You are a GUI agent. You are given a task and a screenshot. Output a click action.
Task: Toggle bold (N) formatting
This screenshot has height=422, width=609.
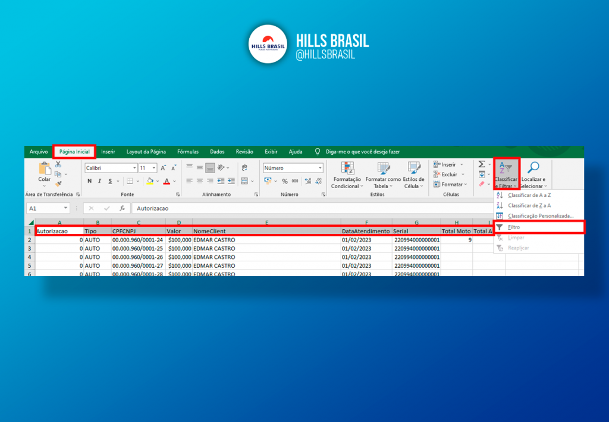[90, 182]
